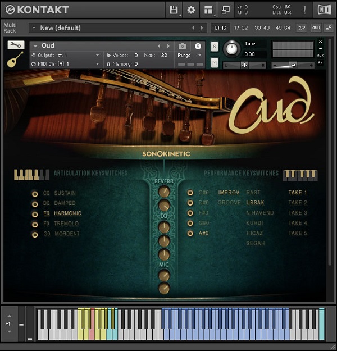Screen dimensions: 337x351
Task: Choose the SEGAH maqam
Action: point(256,243)
